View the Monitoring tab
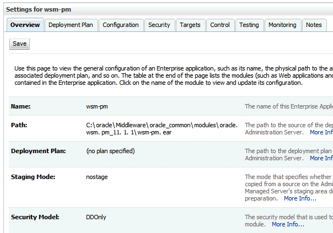Image resolution: width=333 pixels, height=233 pixels. [x=282, y=25]
